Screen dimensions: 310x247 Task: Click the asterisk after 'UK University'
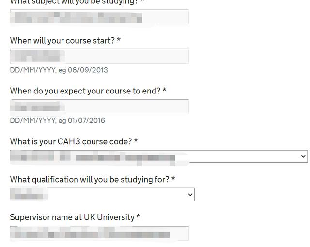click(138, 216)
